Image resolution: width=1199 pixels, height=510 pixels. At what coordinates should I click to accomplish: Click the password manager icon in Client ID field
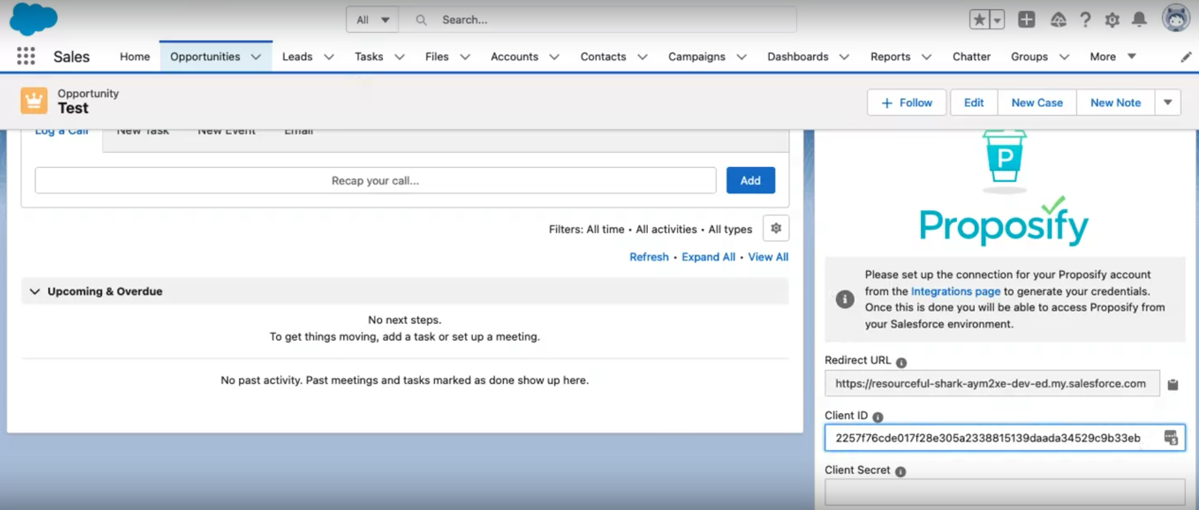click(x=1171, y=438)
